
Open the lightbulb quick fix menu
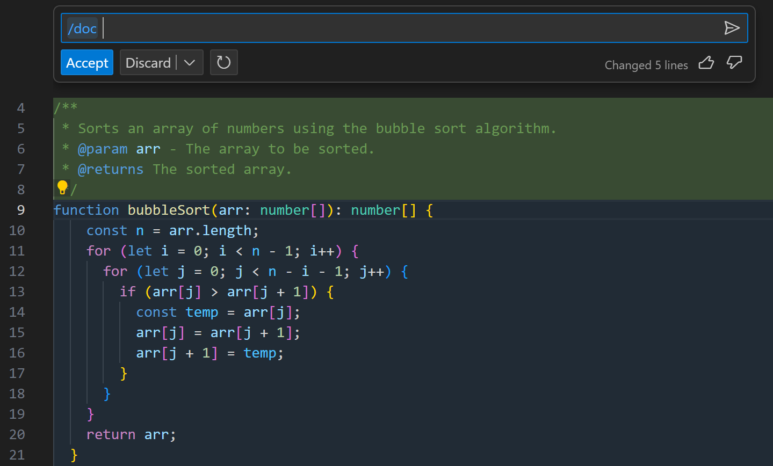[62, 186]
